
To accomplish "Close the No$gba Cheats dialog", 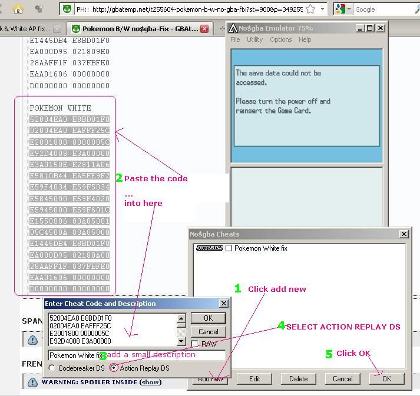I will pos(404,234).
